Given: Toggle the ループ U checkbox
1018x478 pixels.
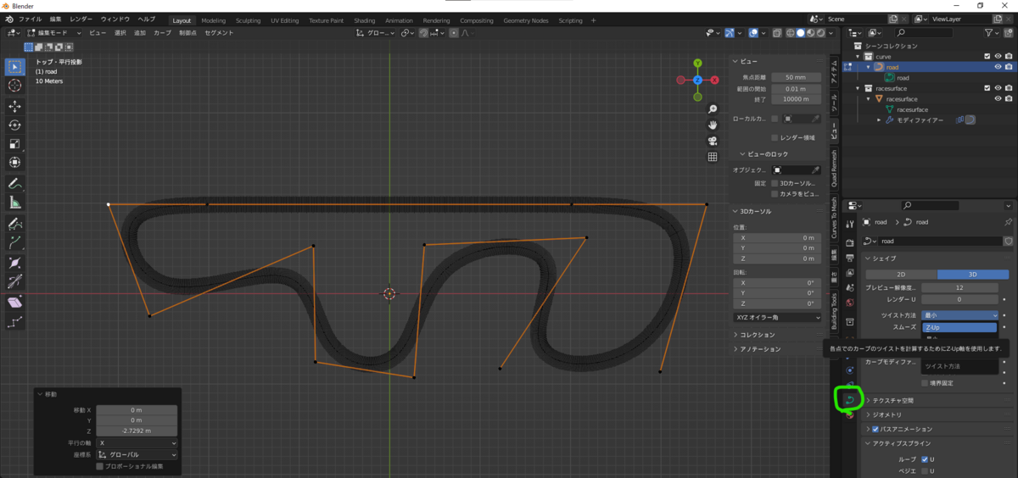Looking at the screenshot, I should (x=924, y=459).
